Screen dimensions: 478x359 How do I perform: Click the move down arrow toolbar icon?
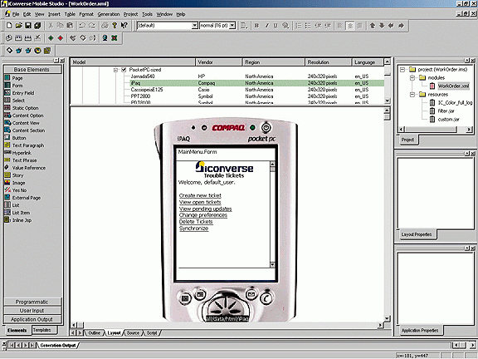382,26
